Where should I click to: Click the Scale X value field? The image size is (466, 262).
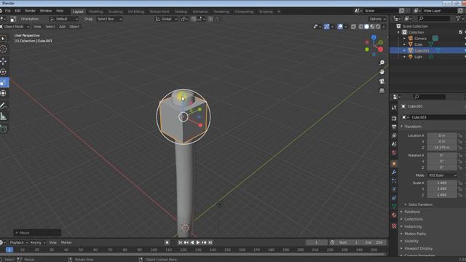[442, 183]
